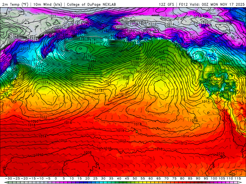This screenshot has height=184, width=246.
Task: Click '0' on the temperature scale
Action: click(x=56, y=178)
